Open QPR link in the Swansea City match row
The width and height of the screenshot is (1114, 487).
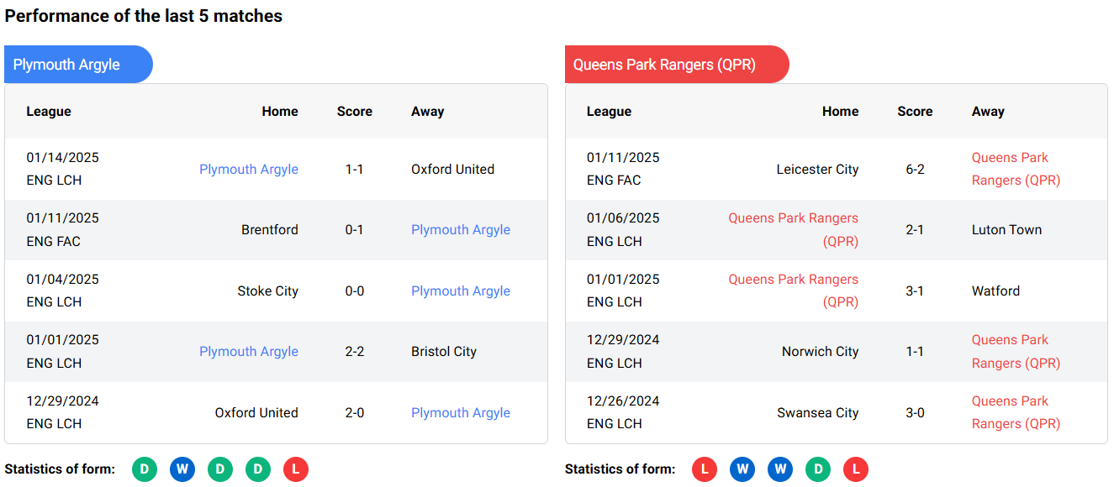1015,412
